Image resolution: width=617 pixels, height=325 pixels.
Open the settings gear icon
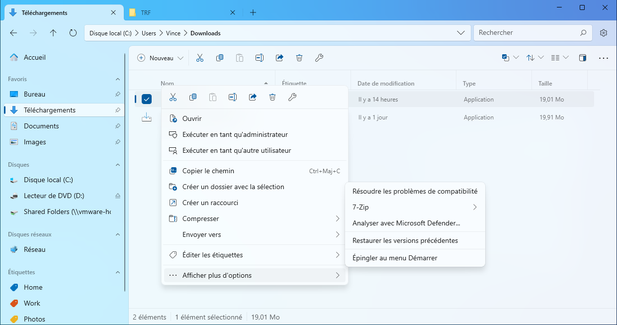pyautogui.click(x=604, y=33)
